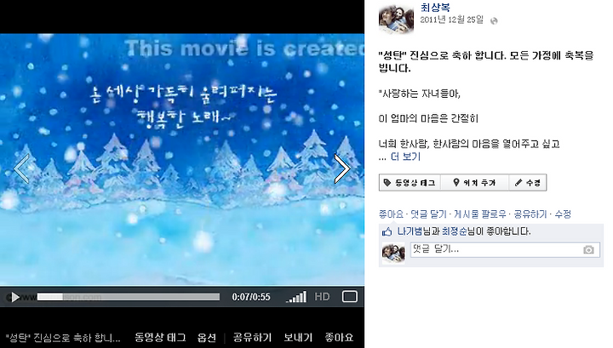The image size is (613, 348).
Task: Click the 동영상 태그 button with the tag icon
Action: (410, 182)
